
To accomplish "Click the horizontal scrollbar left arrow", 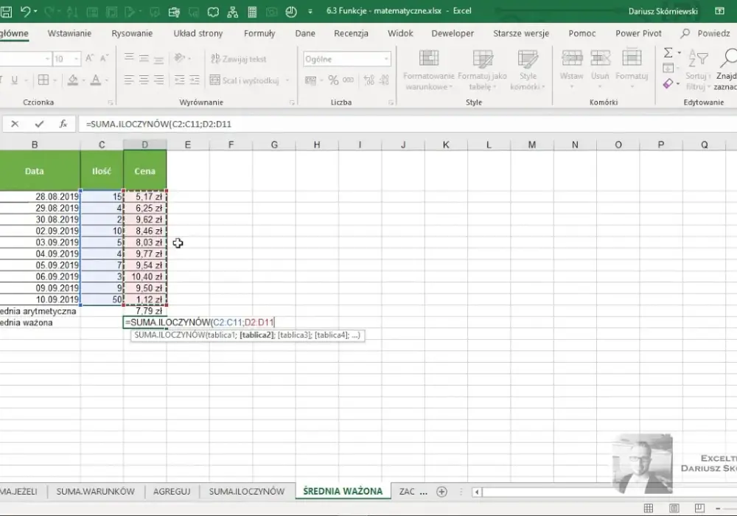I will 477,492.
